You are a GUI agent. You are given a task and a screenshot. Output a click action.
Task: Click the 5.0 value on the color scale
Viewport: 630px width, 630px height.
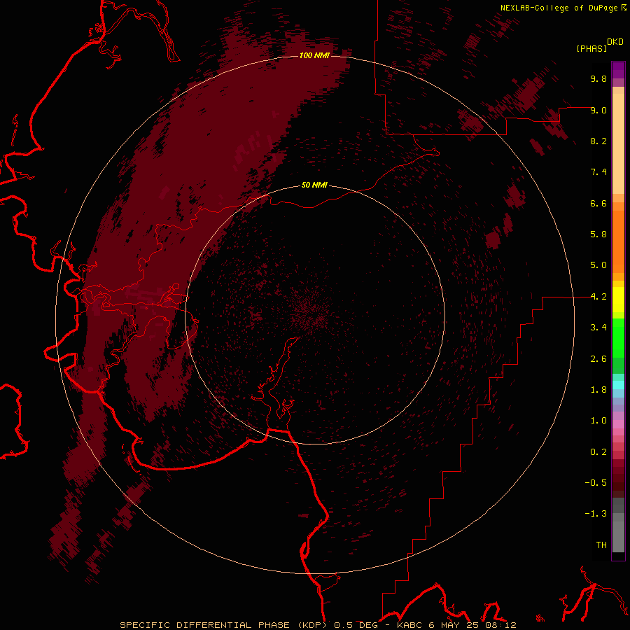pos(598,265)
